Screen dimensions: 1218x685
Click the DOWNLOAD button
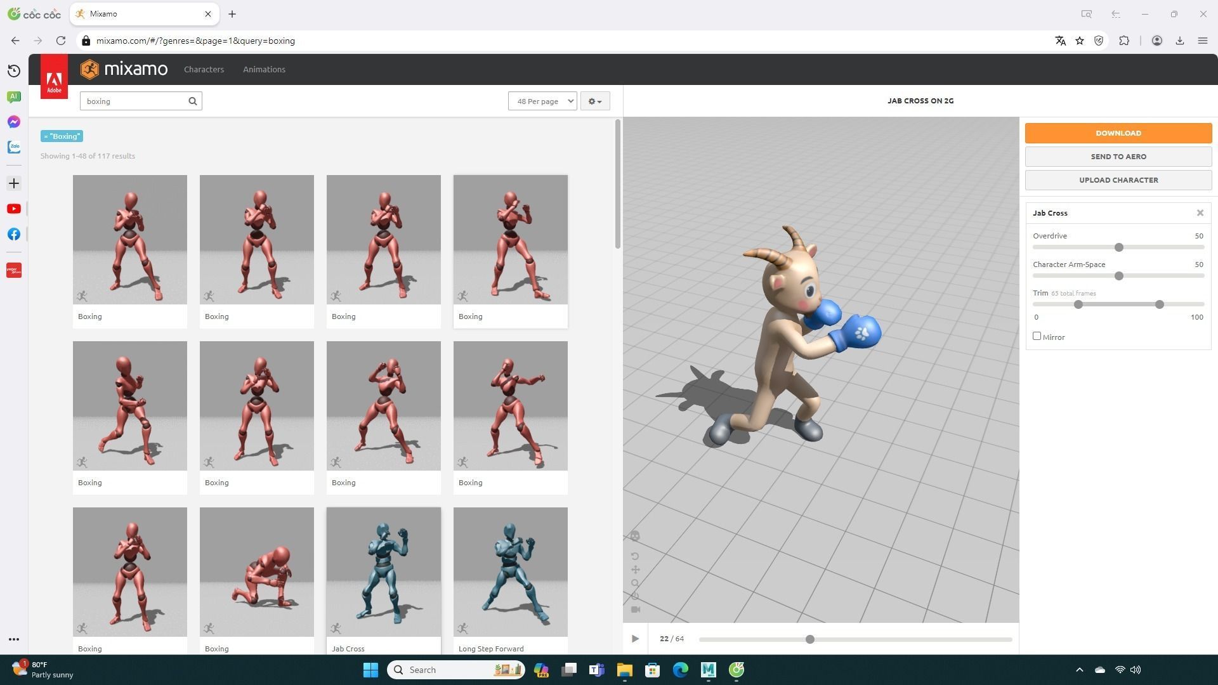[x=1118, y=133]
